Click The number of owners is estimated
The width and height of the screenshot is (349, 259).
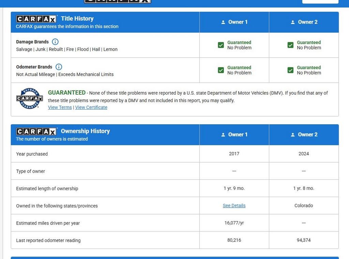point(52,139)
